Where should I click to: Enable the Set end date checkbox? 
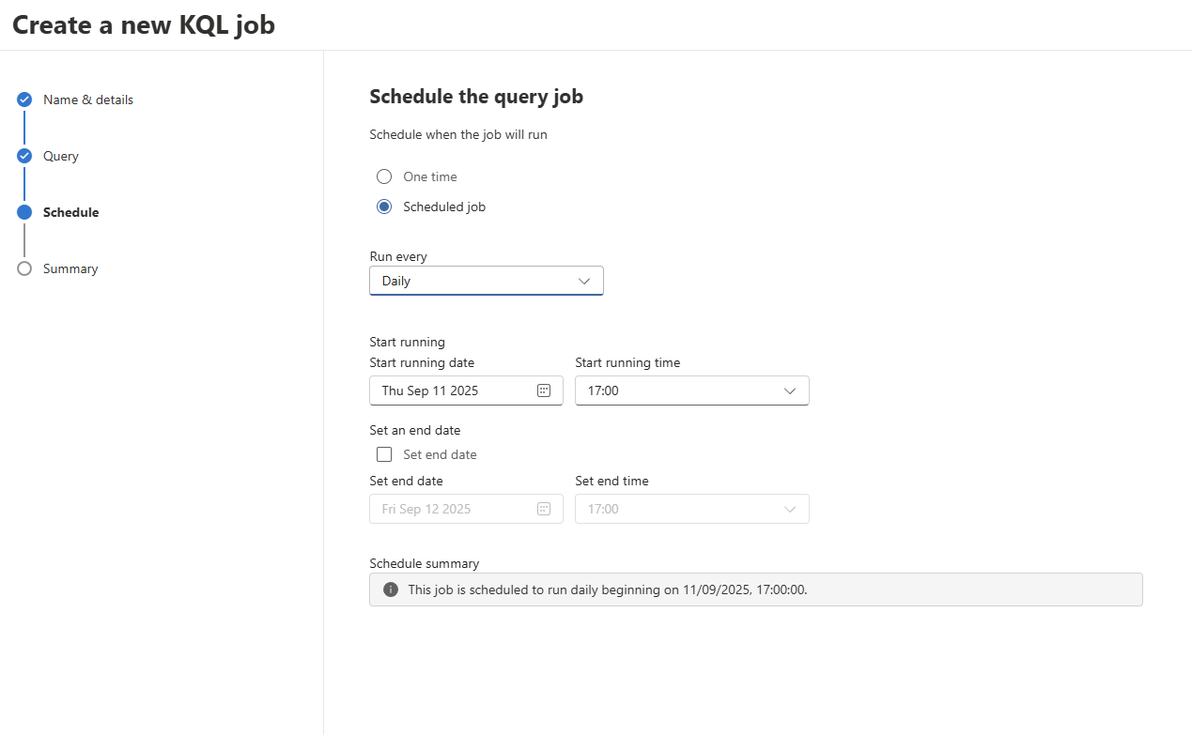click(x=384, y=454)
